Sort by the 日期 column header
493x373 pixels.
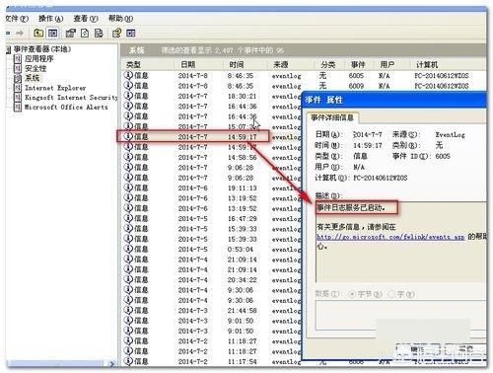pos(199,64)
